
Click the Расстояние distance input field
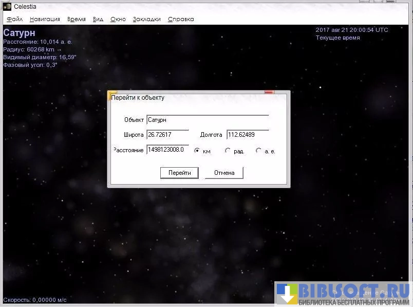pos(167,150)
